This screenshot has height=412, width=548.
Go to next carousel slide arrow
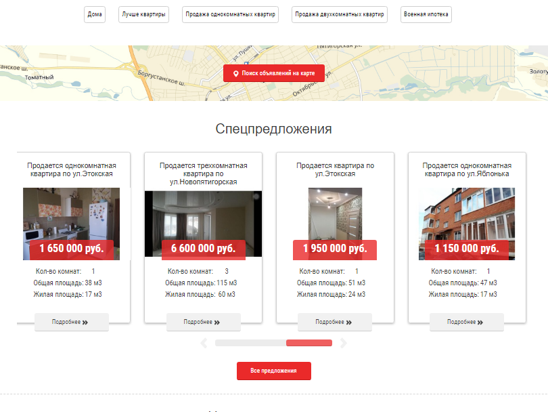[x=343, y=343]
